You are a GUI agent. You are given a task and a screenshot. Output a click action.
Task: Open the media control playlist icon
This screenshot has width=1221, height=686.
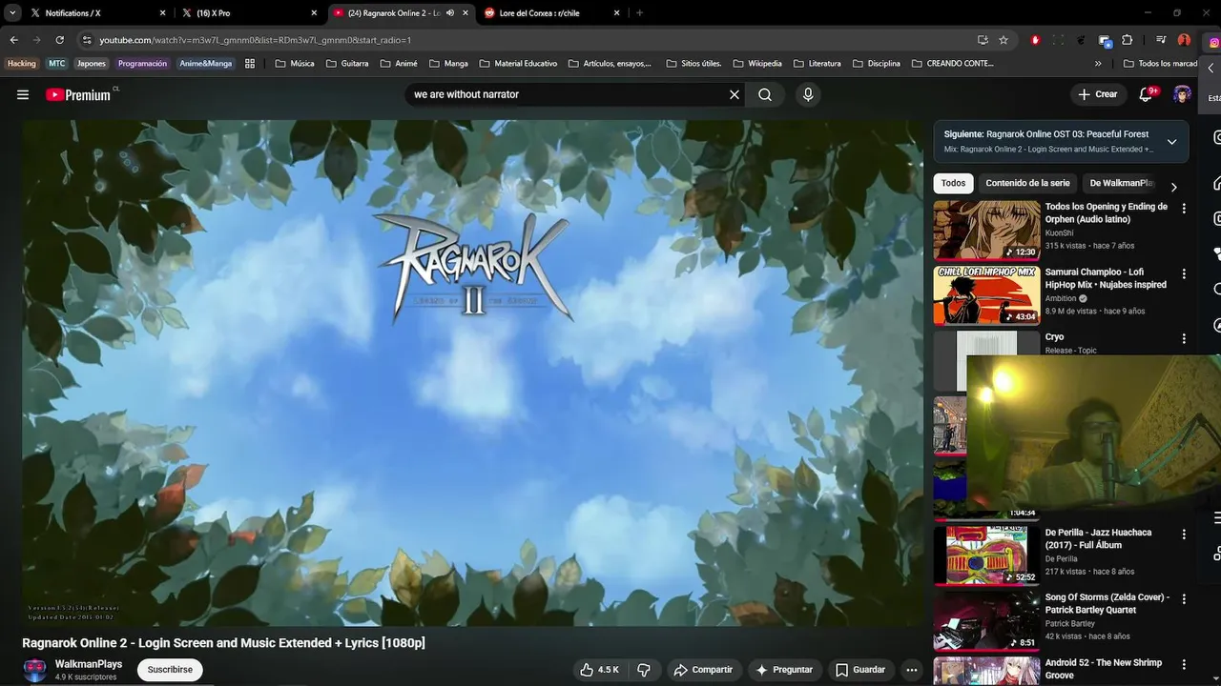click(x=1161, y=40)
